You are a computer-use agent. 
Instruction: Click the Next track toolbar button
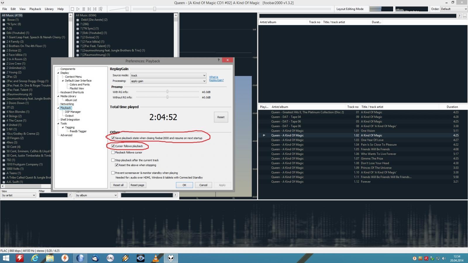tap(95, 9)
